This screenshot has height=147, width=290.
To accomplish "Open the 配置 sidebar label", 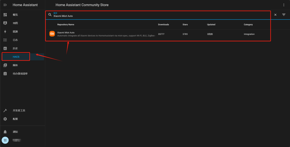I will coord(15,119).
